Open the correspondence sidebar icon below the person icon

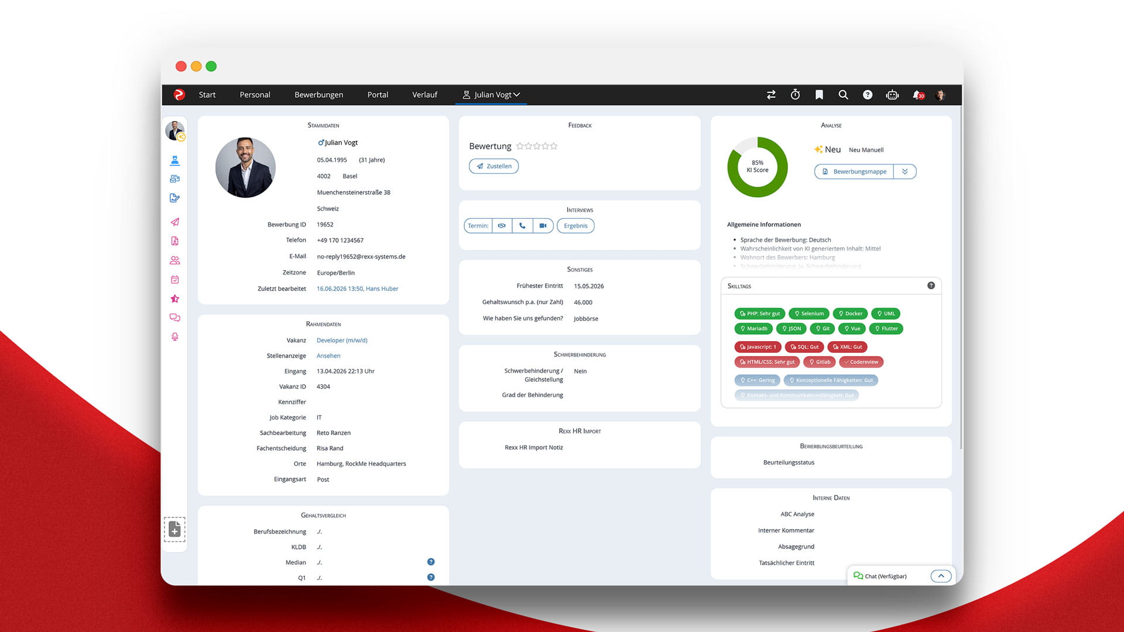tap(174, 179)
